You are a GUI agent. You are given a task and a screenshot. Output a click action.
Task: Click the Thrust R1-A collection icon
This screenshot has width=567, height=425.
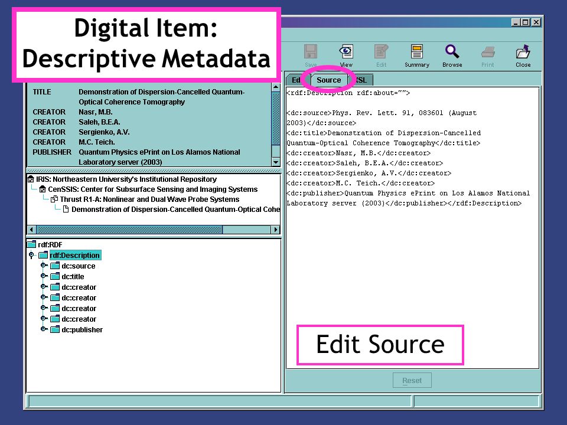(54, 199)
